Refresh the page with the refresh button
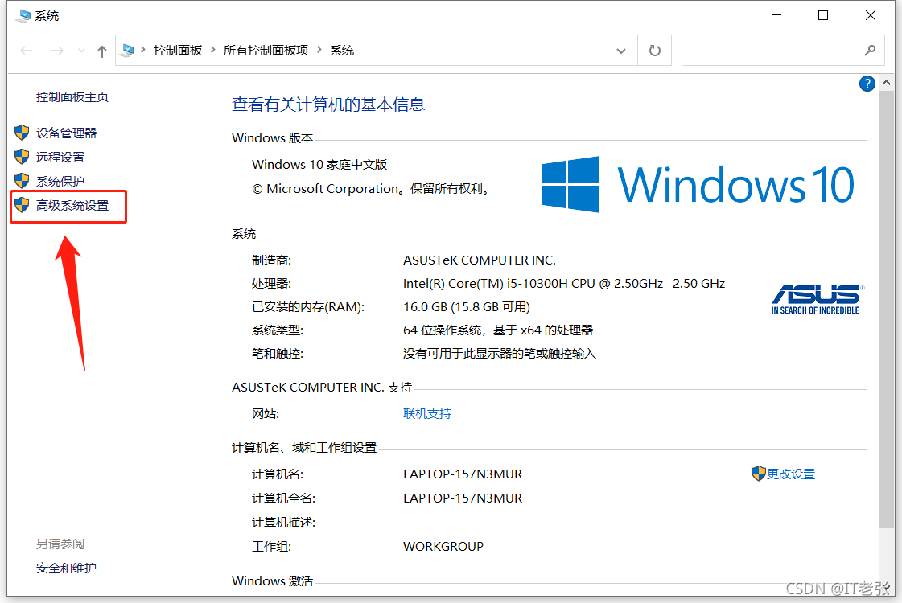This screenshot has width=902, height=603. click(655, 51)
